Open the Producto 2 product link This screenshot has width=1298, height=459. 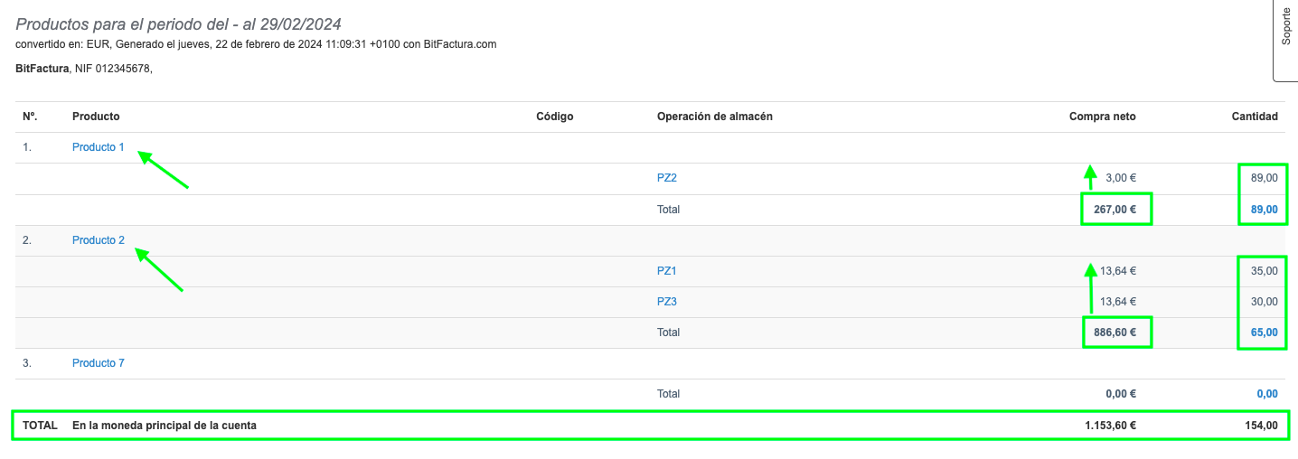[x=98, y=240]
